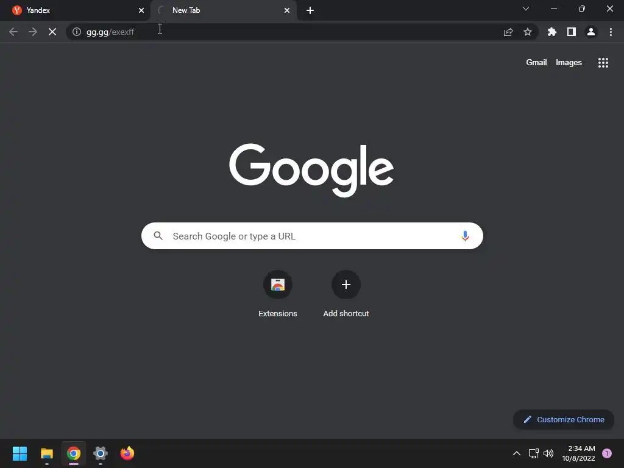
Task: Click the Customize Chrome button
Action: click(x=564, y=419)
